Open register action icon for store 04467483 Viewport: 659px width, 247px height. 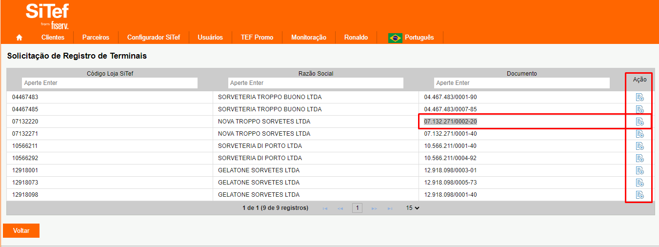(639, 97)
